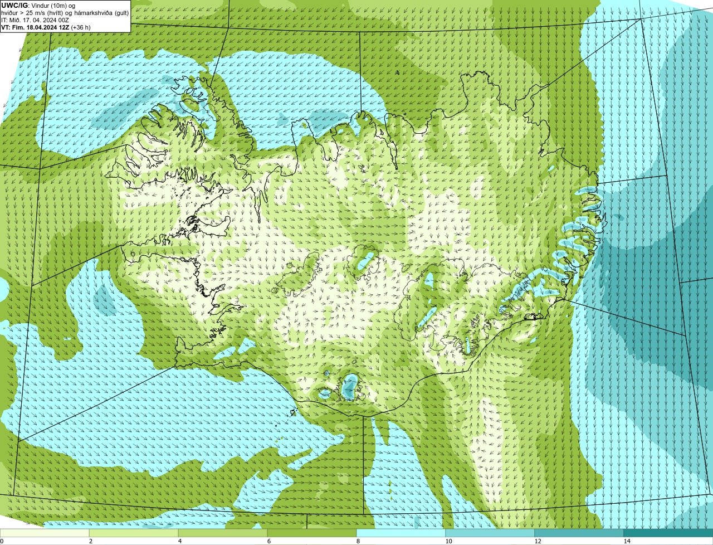The width and height of the screenshot is (713, 545).
Task: Click the 6–8 m/s dark green legend swatch
Action: click(312, 533)
